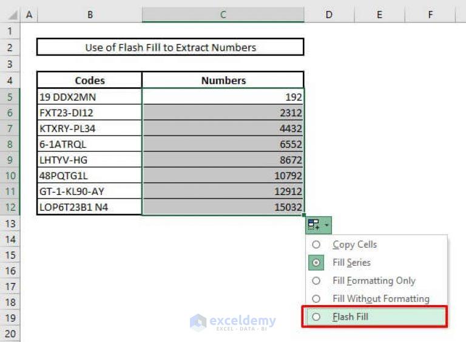Select row 12 header
This screenshot has width=466, height=342.
coord(10,207)
